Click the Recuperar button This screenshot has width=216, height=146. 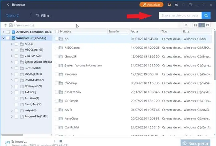pyautogui.click(x=195, y=143)
